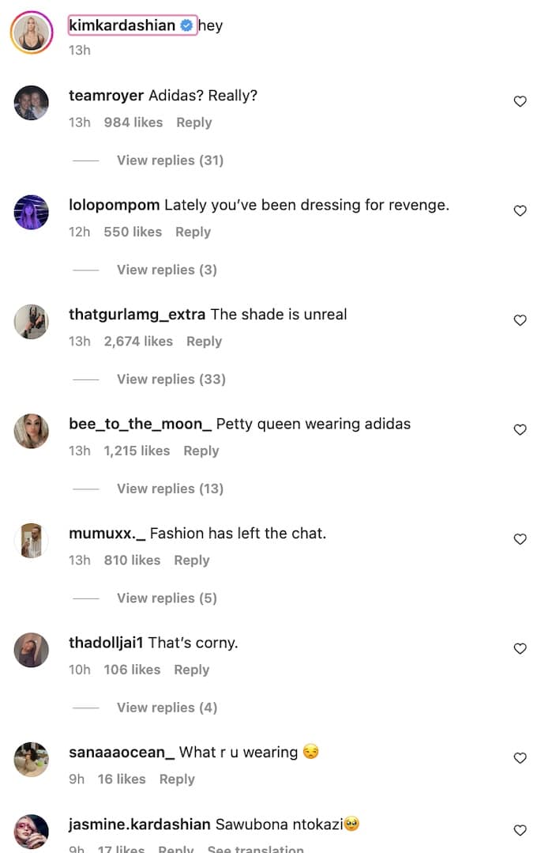Screen dimensions: 537x853
Task: Reply to lolopompom's revenge comment
Action: (x=193, y=232)
